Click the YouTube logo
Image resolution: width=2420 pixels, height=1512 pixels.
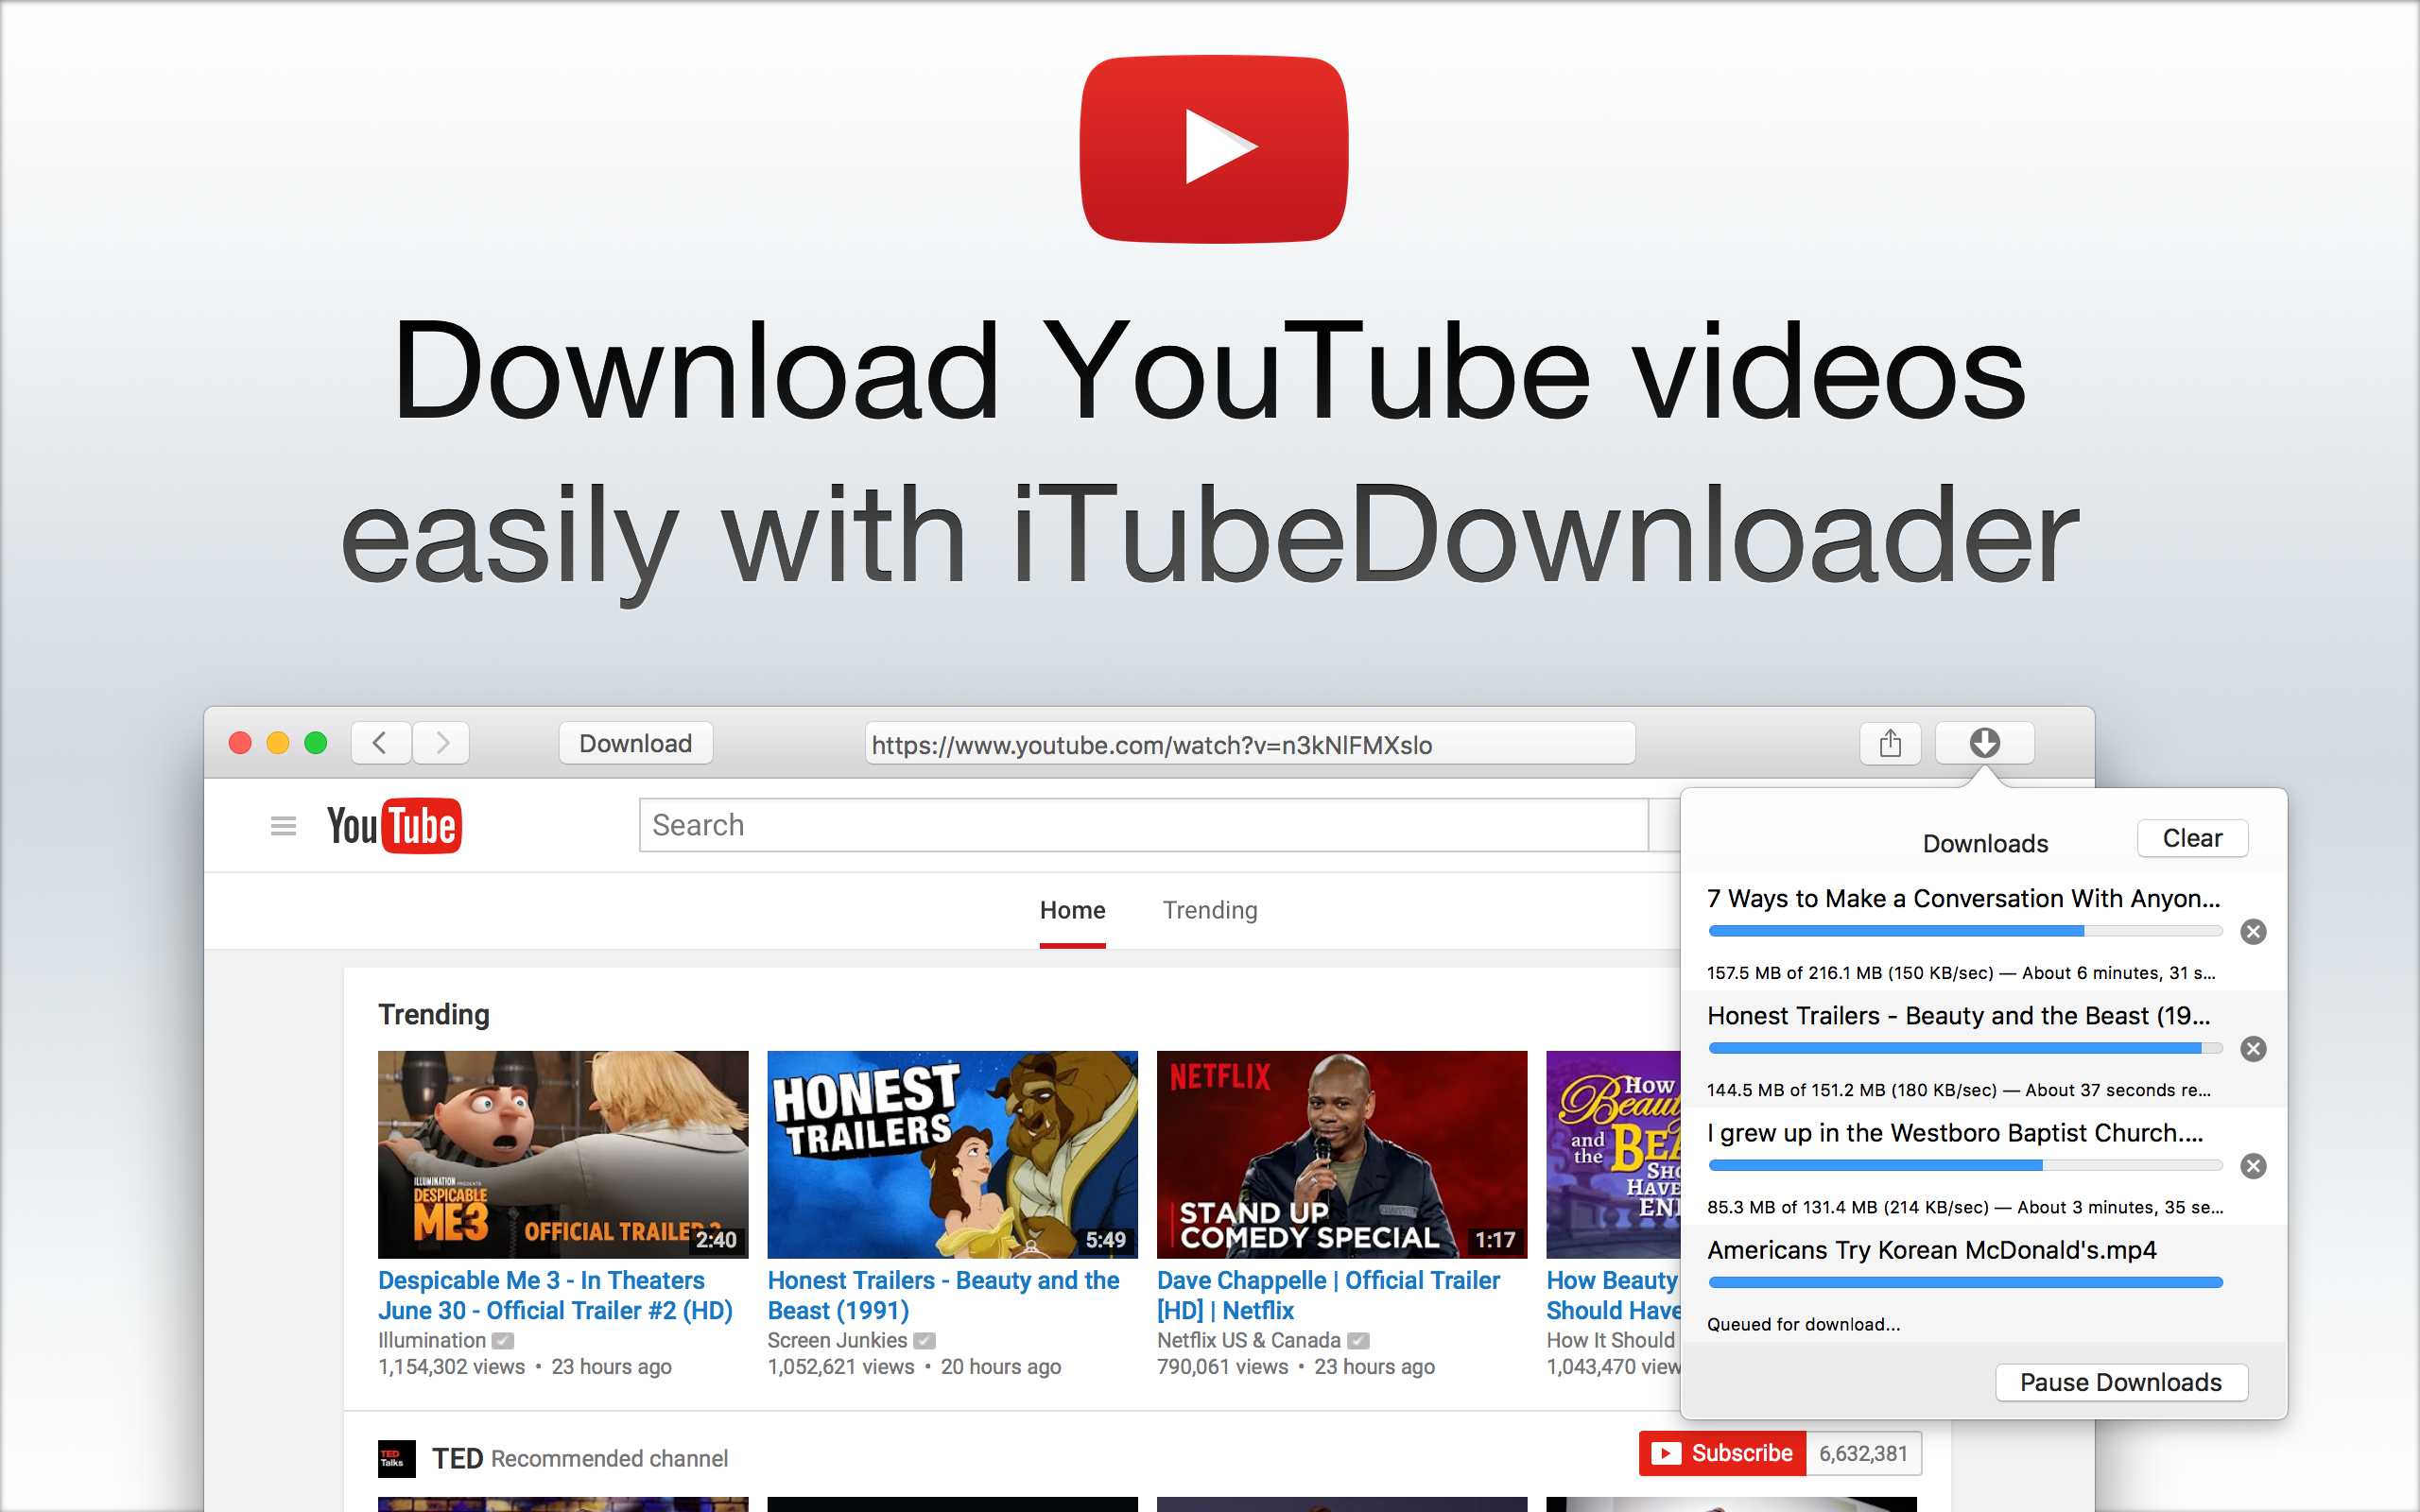393,825
